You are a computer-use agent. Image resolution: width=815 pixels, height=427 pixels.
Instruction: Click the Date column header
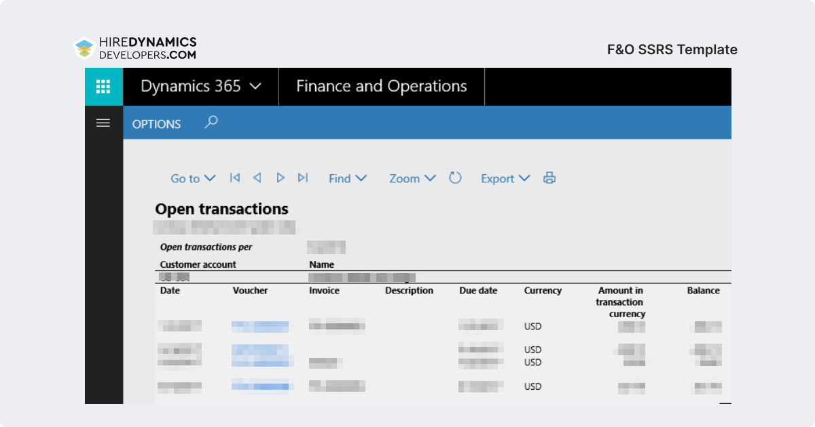click(170, 291)
